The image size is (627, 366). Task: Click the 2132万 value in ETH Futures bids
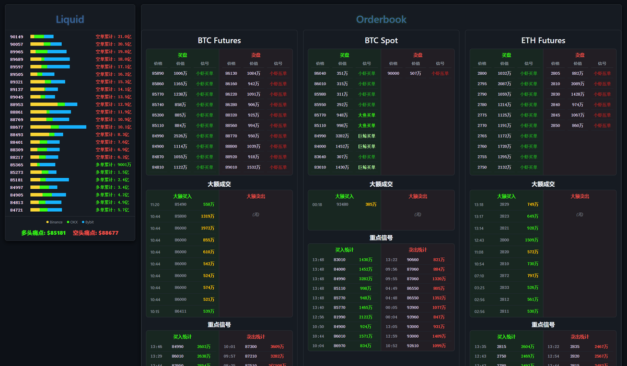click(x=504, y=167)
